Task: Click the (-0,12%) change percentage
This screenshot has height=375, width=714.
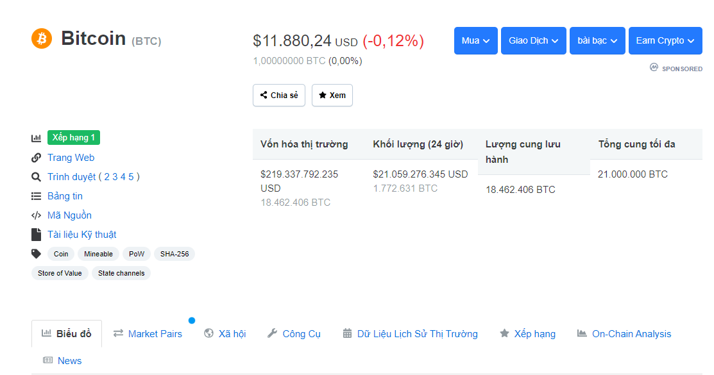Action: 393,41
